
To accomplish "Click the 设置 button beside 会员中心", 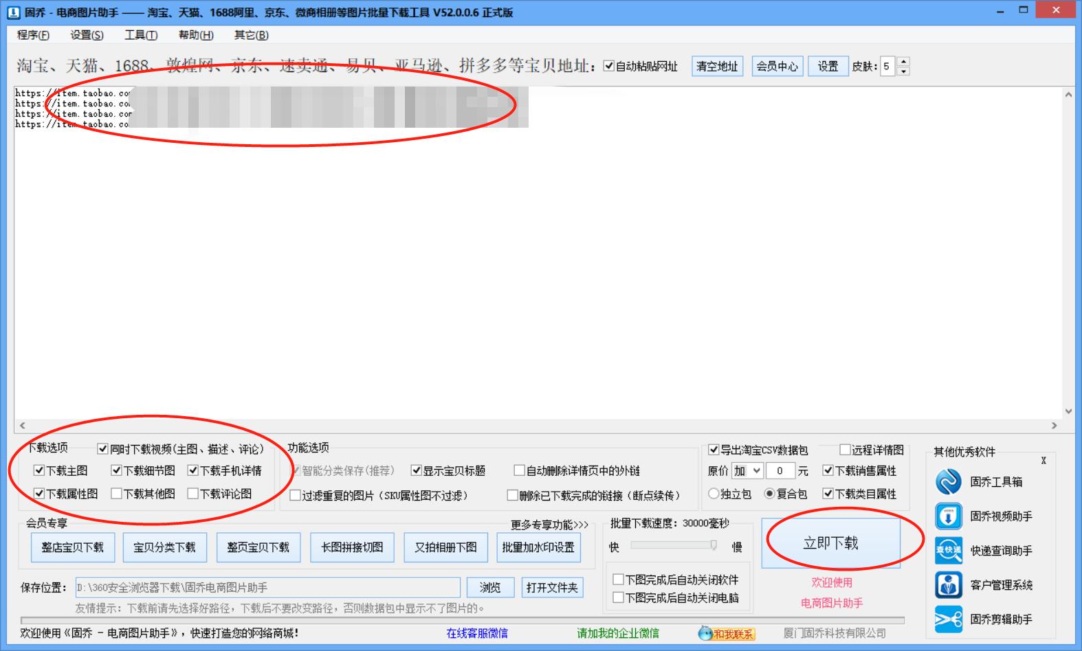I will [827, 67].
